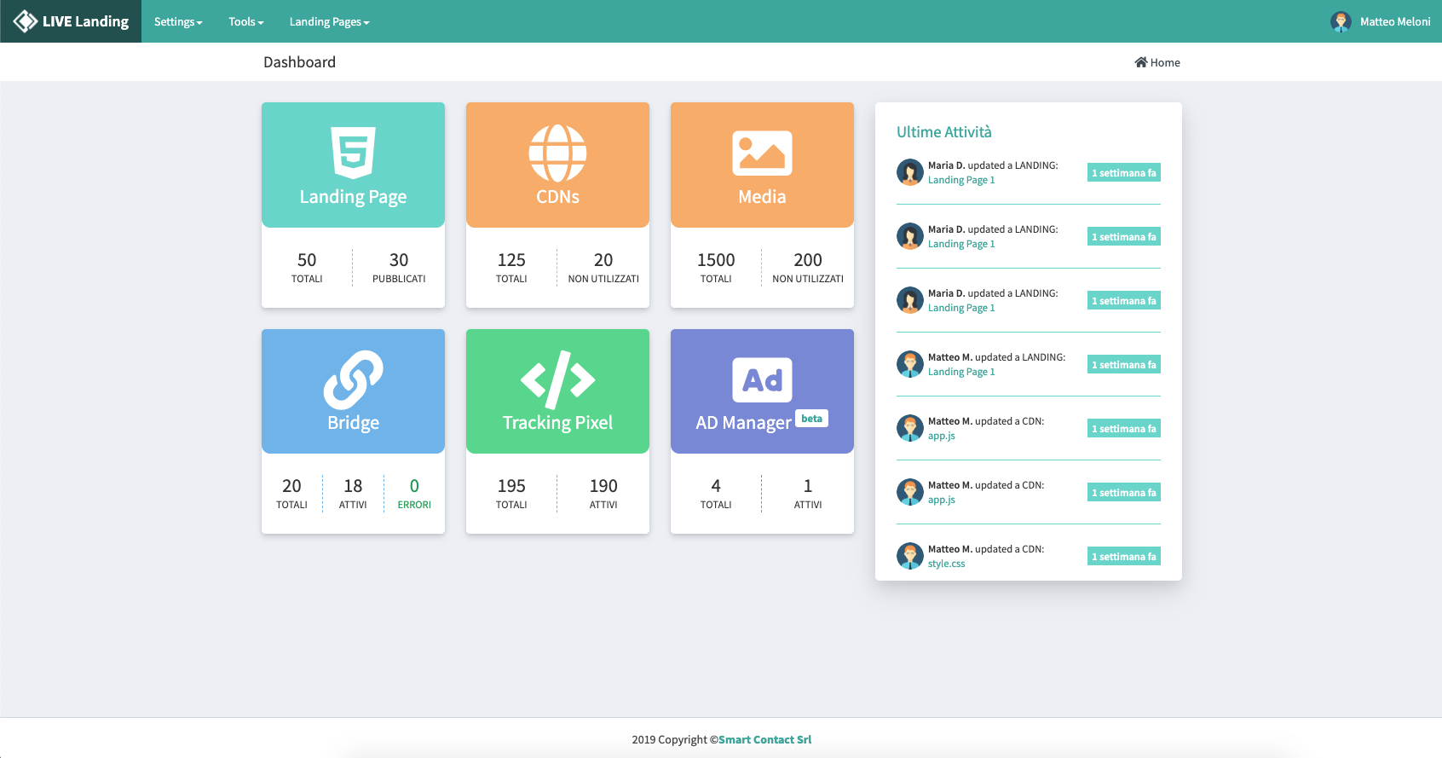The image size is (1442, 758).
Task: Click the LIVE Landing diamond logo icon
Action: pos(26,21)
